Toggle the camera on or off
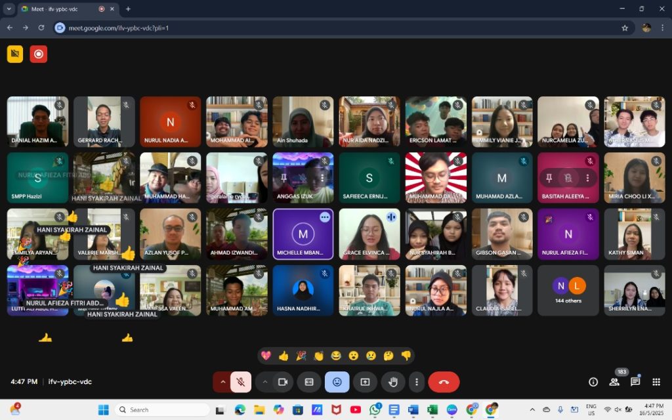The height and width of the screenshot is (420, 672). tap(283, 382)
